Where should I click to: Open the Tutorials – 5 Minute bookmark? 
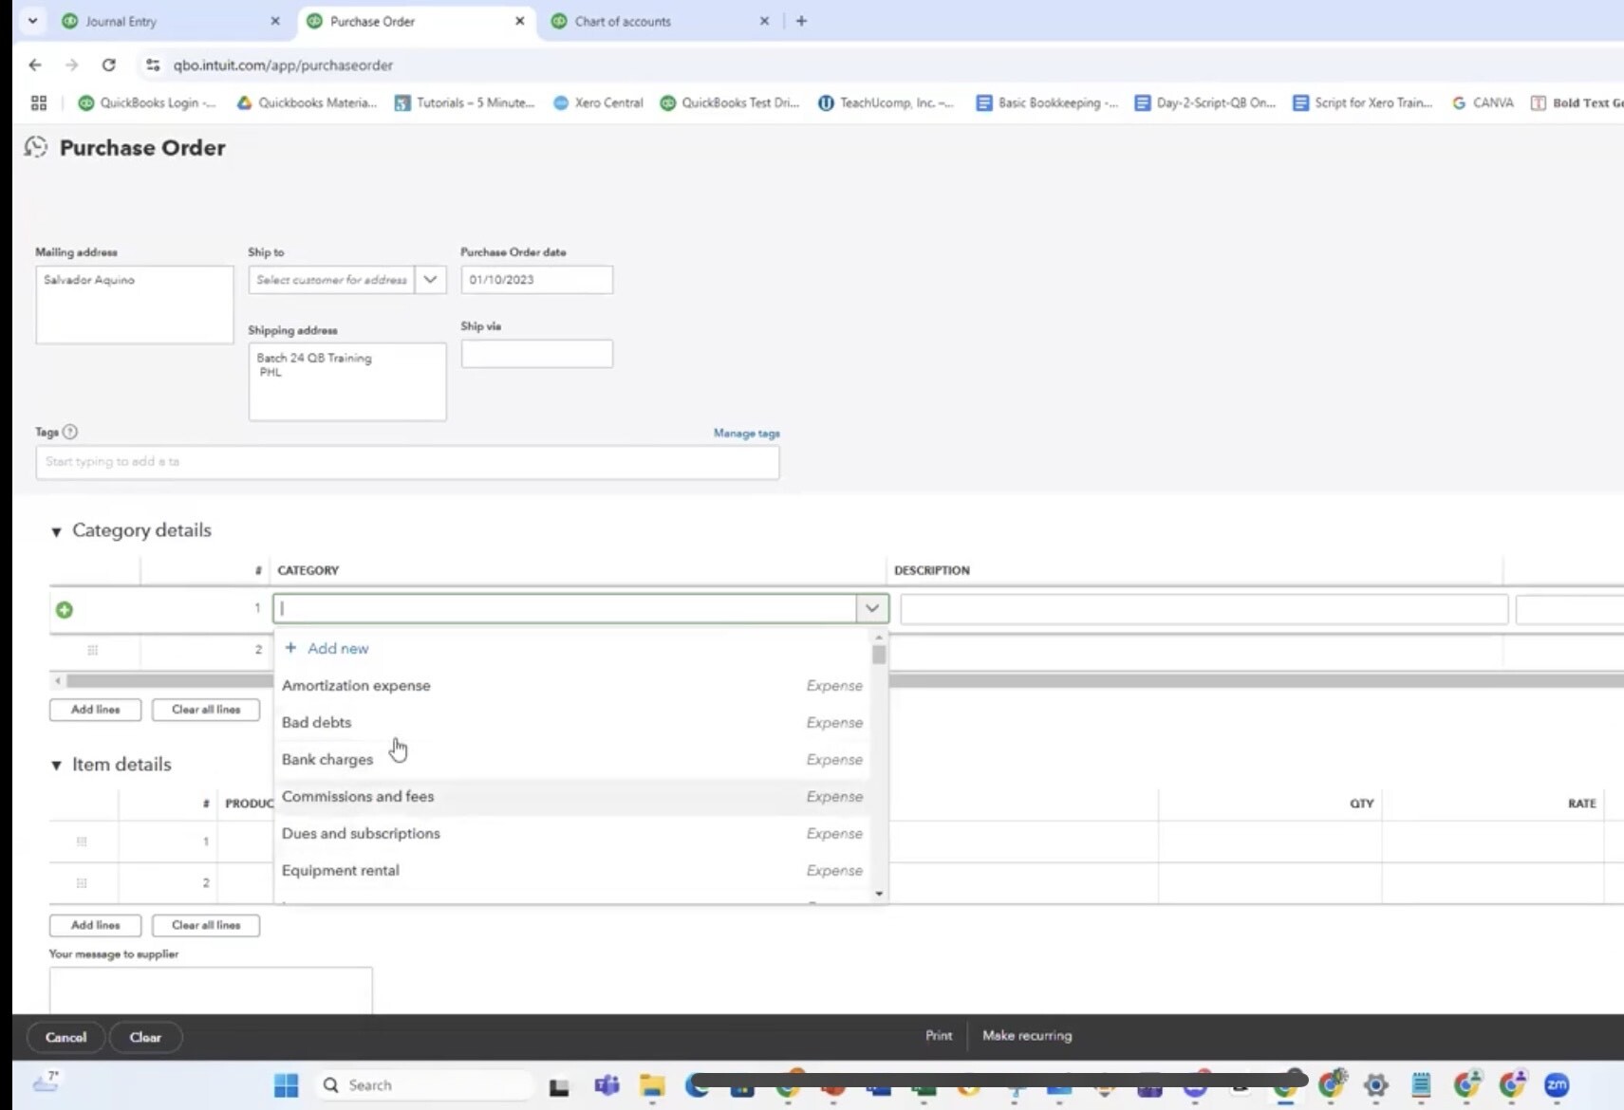(465, 102)
